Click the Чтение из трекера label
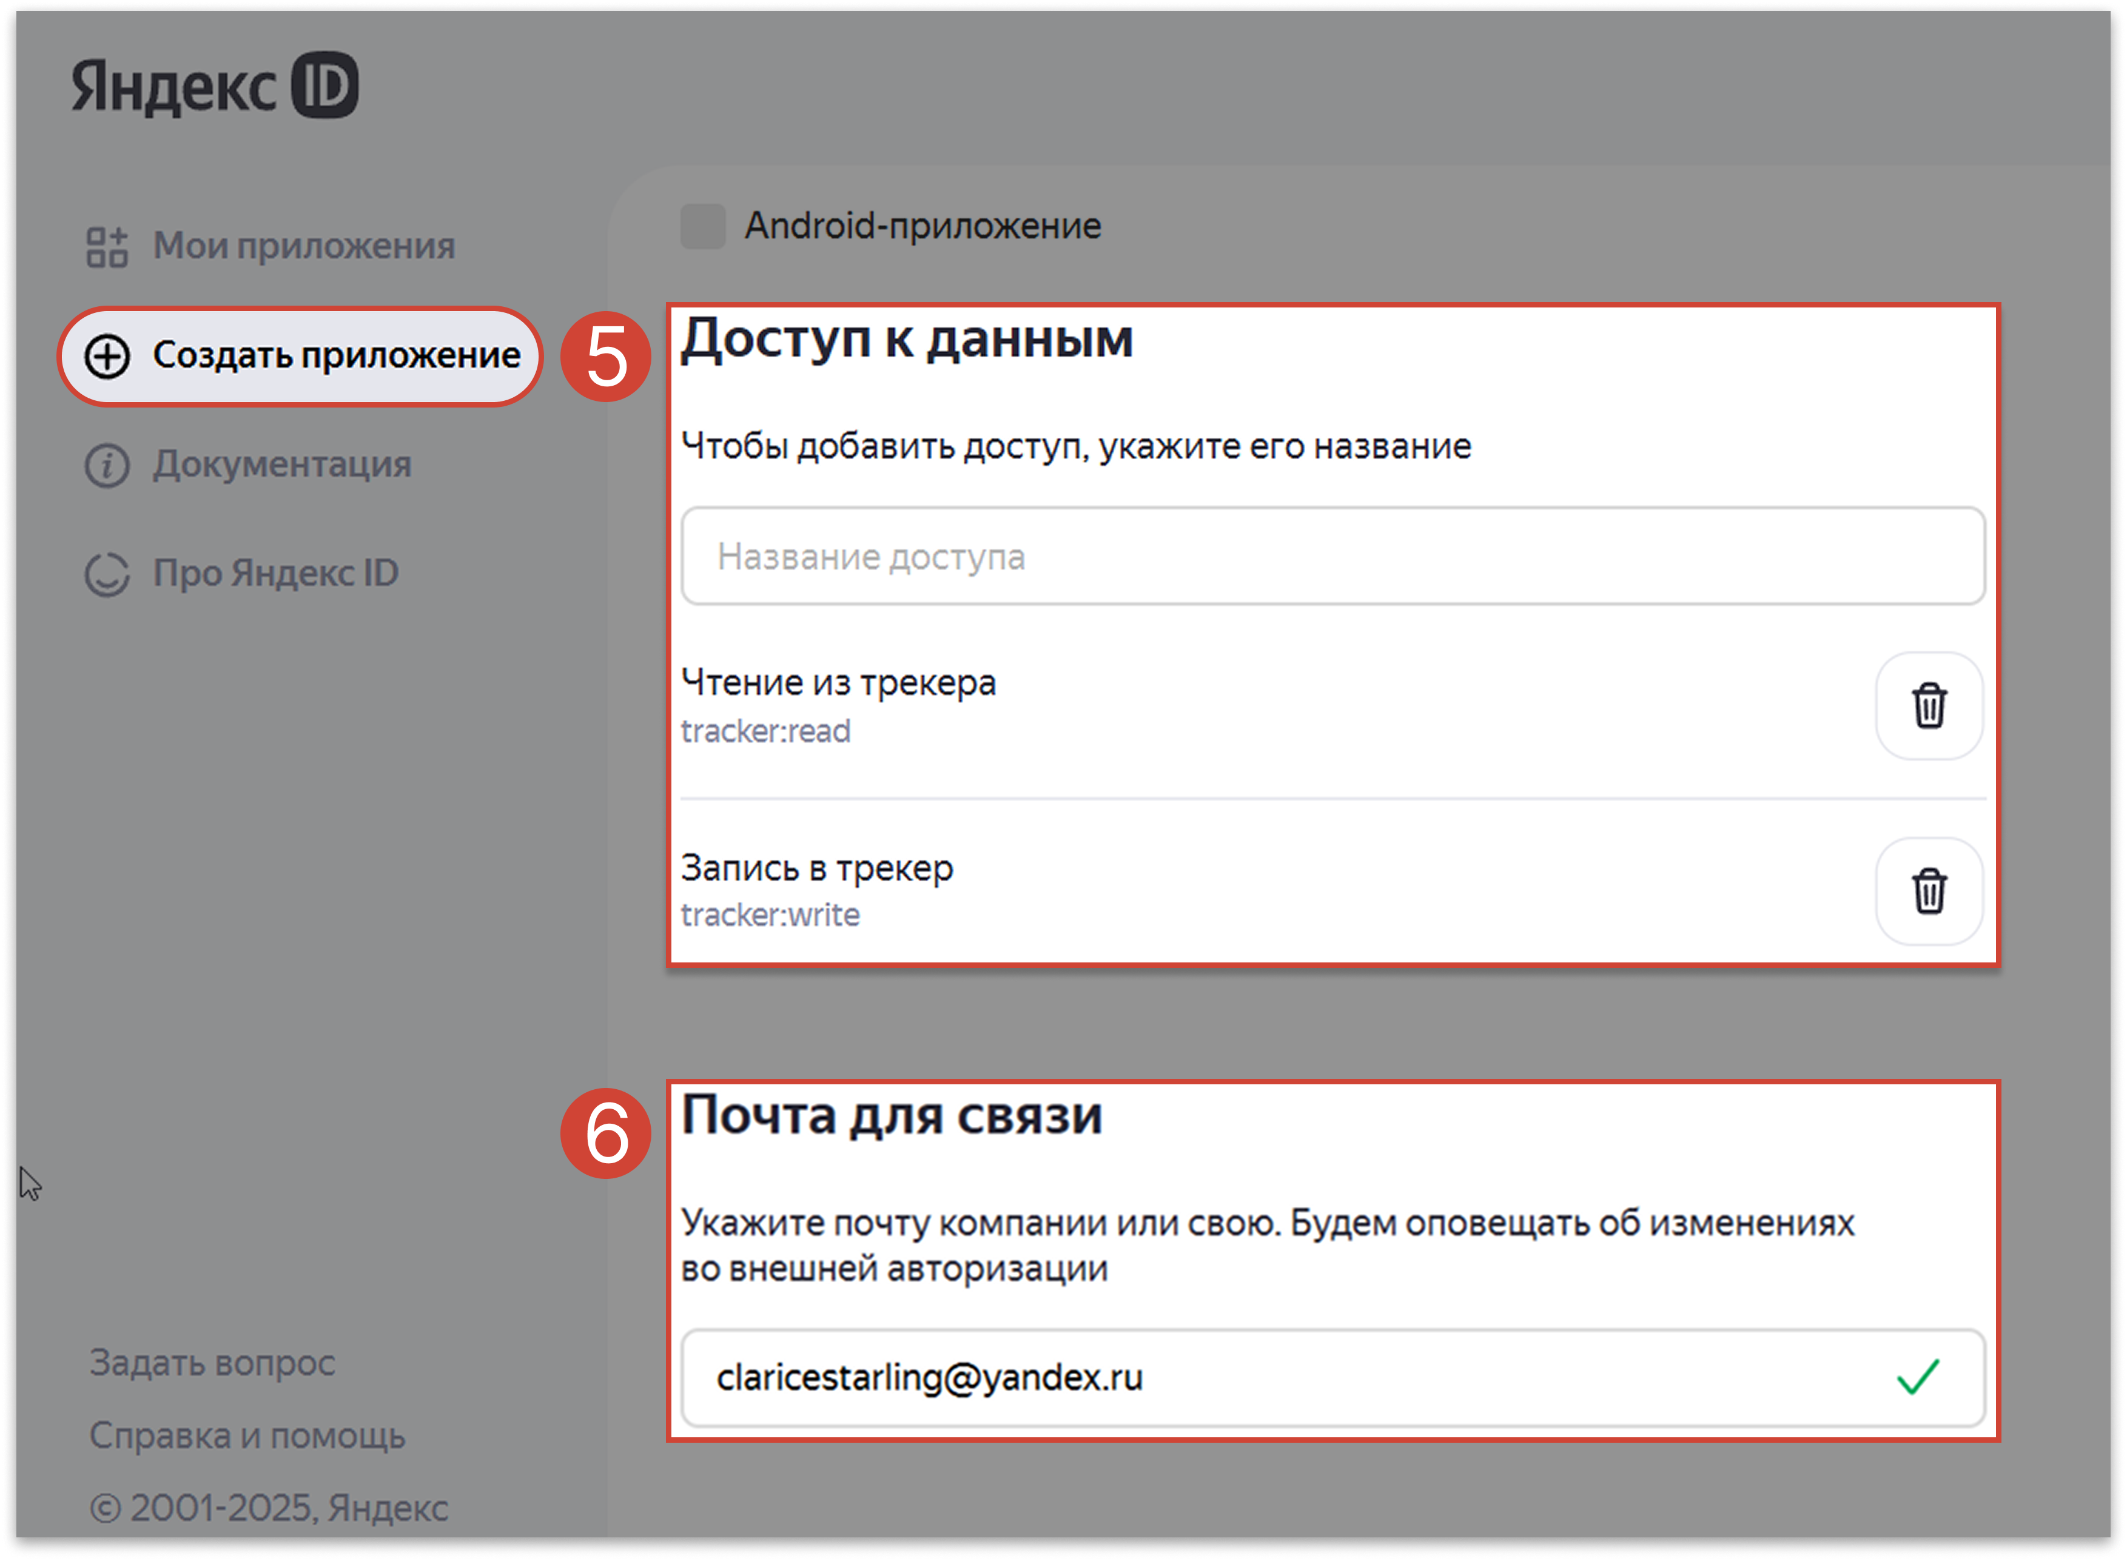Screen dimensions: 2127x1561 pos(839,683)
